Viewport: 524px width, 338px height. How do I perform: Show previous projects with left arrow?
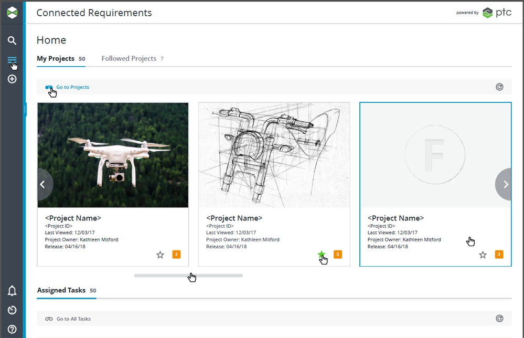coord(44,184)
